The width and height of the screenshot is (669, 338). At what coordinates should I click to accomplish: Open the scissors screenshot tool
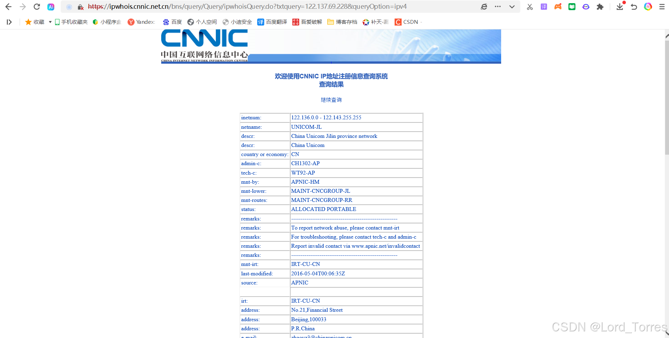coord(530,7)
